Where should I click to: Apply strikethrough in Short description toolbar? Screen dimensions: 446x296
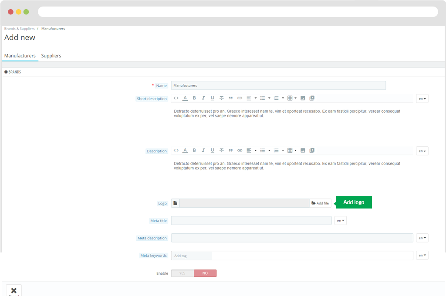point(222,98)
